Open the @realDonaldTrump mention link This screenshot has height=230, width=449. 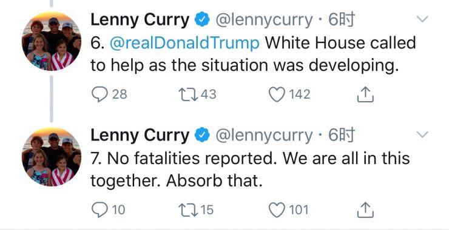184,43
